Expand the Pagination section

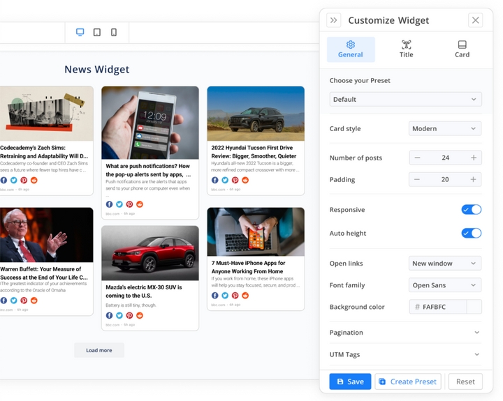click(405, 333)
